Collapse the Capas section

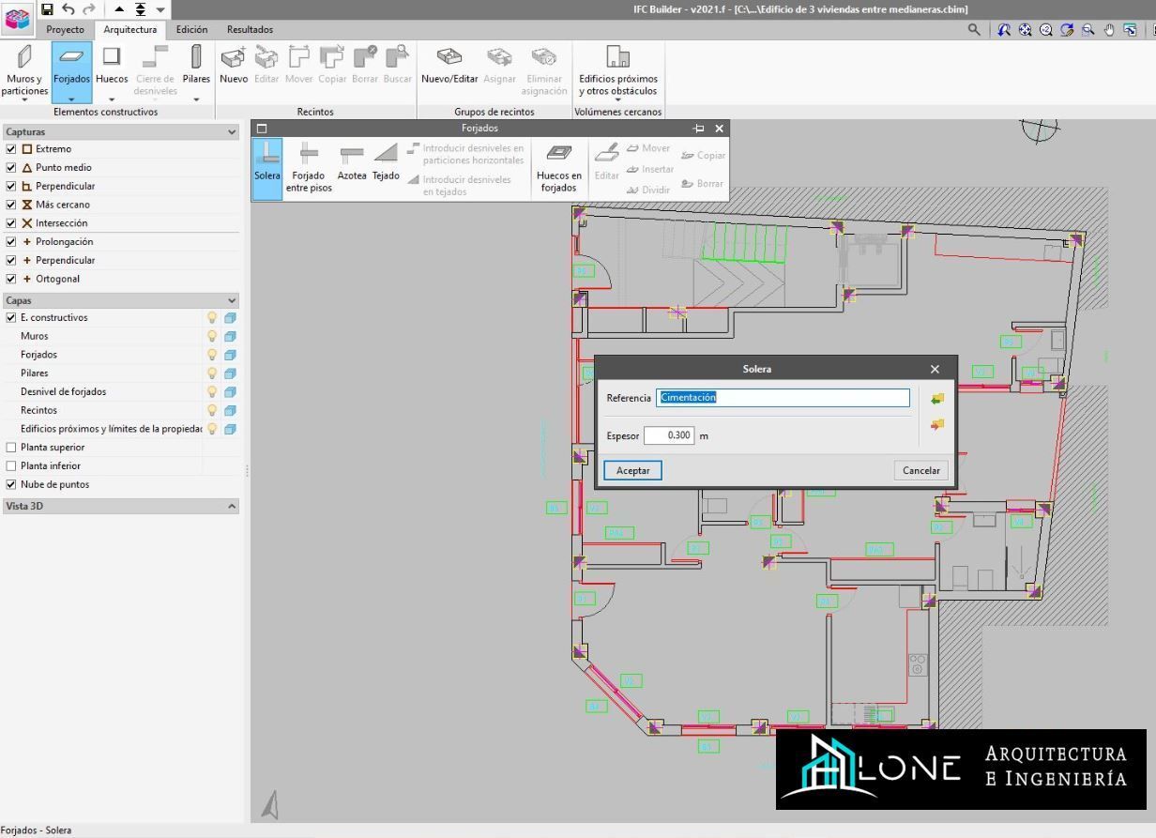pyautogui.click(x=232, y=301)
